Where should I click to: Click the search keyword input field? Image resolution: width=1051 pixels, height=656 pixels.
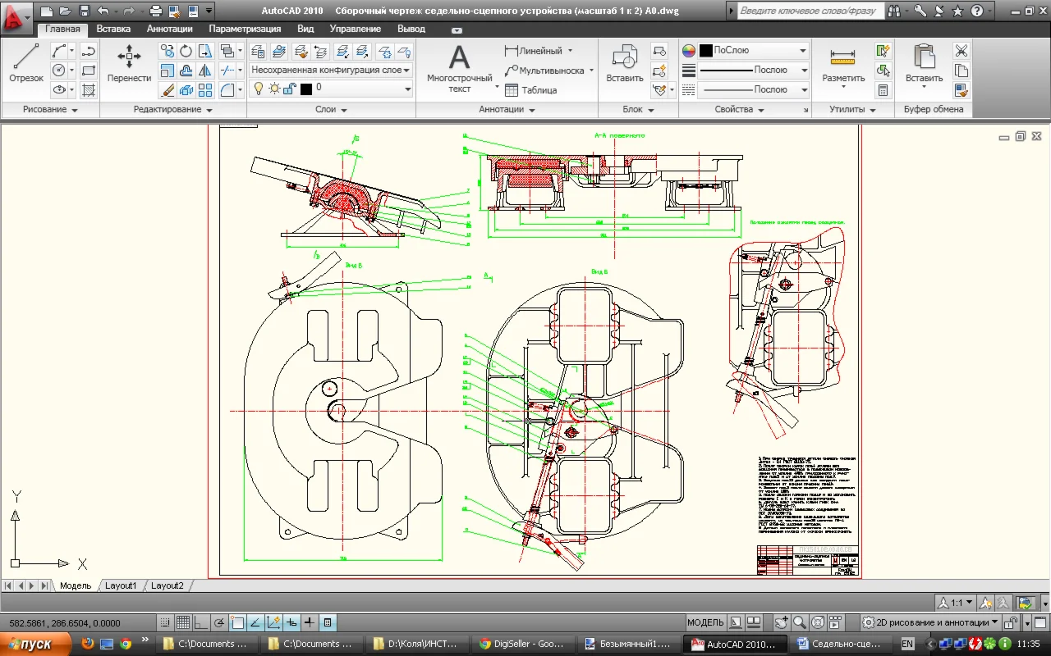[x=809, y=11]
